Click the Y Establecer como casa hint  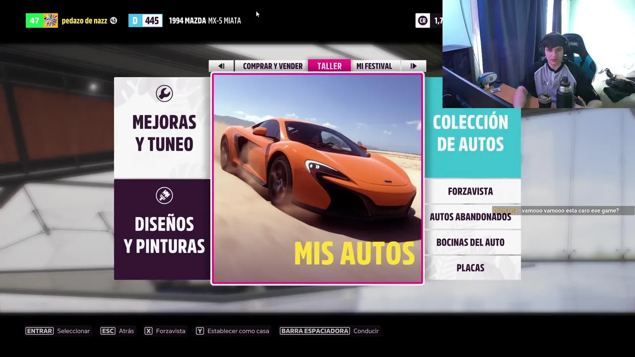tap(233, 331)
